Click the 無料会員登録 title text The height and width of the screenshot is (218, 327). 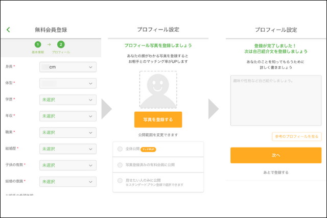pyautogui.click(x=51, y=30)
